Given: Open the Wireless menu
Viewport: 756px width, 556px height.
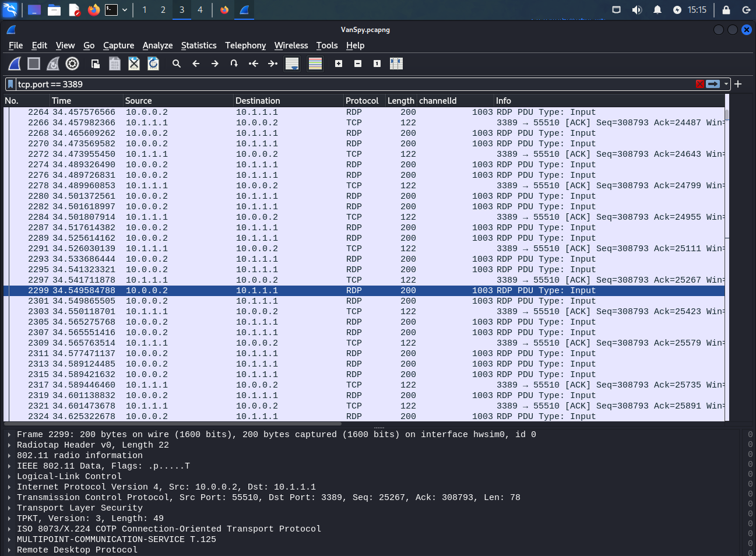Looking at the screenshot, I should tap(291, 45).
